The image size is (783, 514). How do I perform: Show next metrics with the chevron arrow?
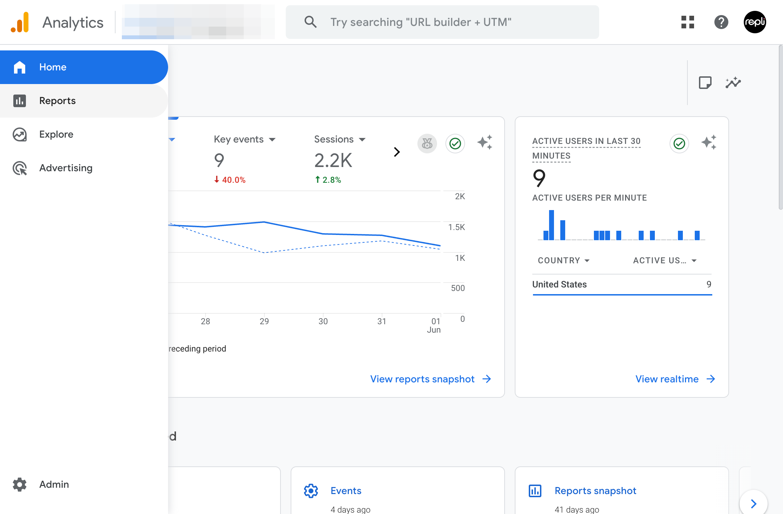pos(397,152)
